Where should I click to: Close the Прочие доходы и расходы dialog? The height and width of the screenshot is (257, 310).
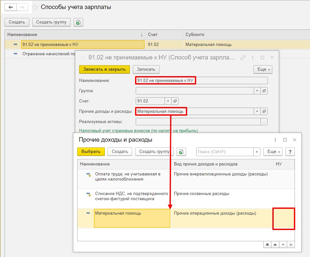click(294, 140)
